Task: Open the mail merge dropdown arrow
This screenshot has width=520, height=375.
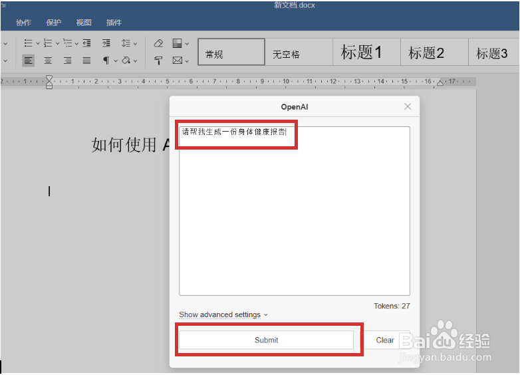Action: coord(187,61)
